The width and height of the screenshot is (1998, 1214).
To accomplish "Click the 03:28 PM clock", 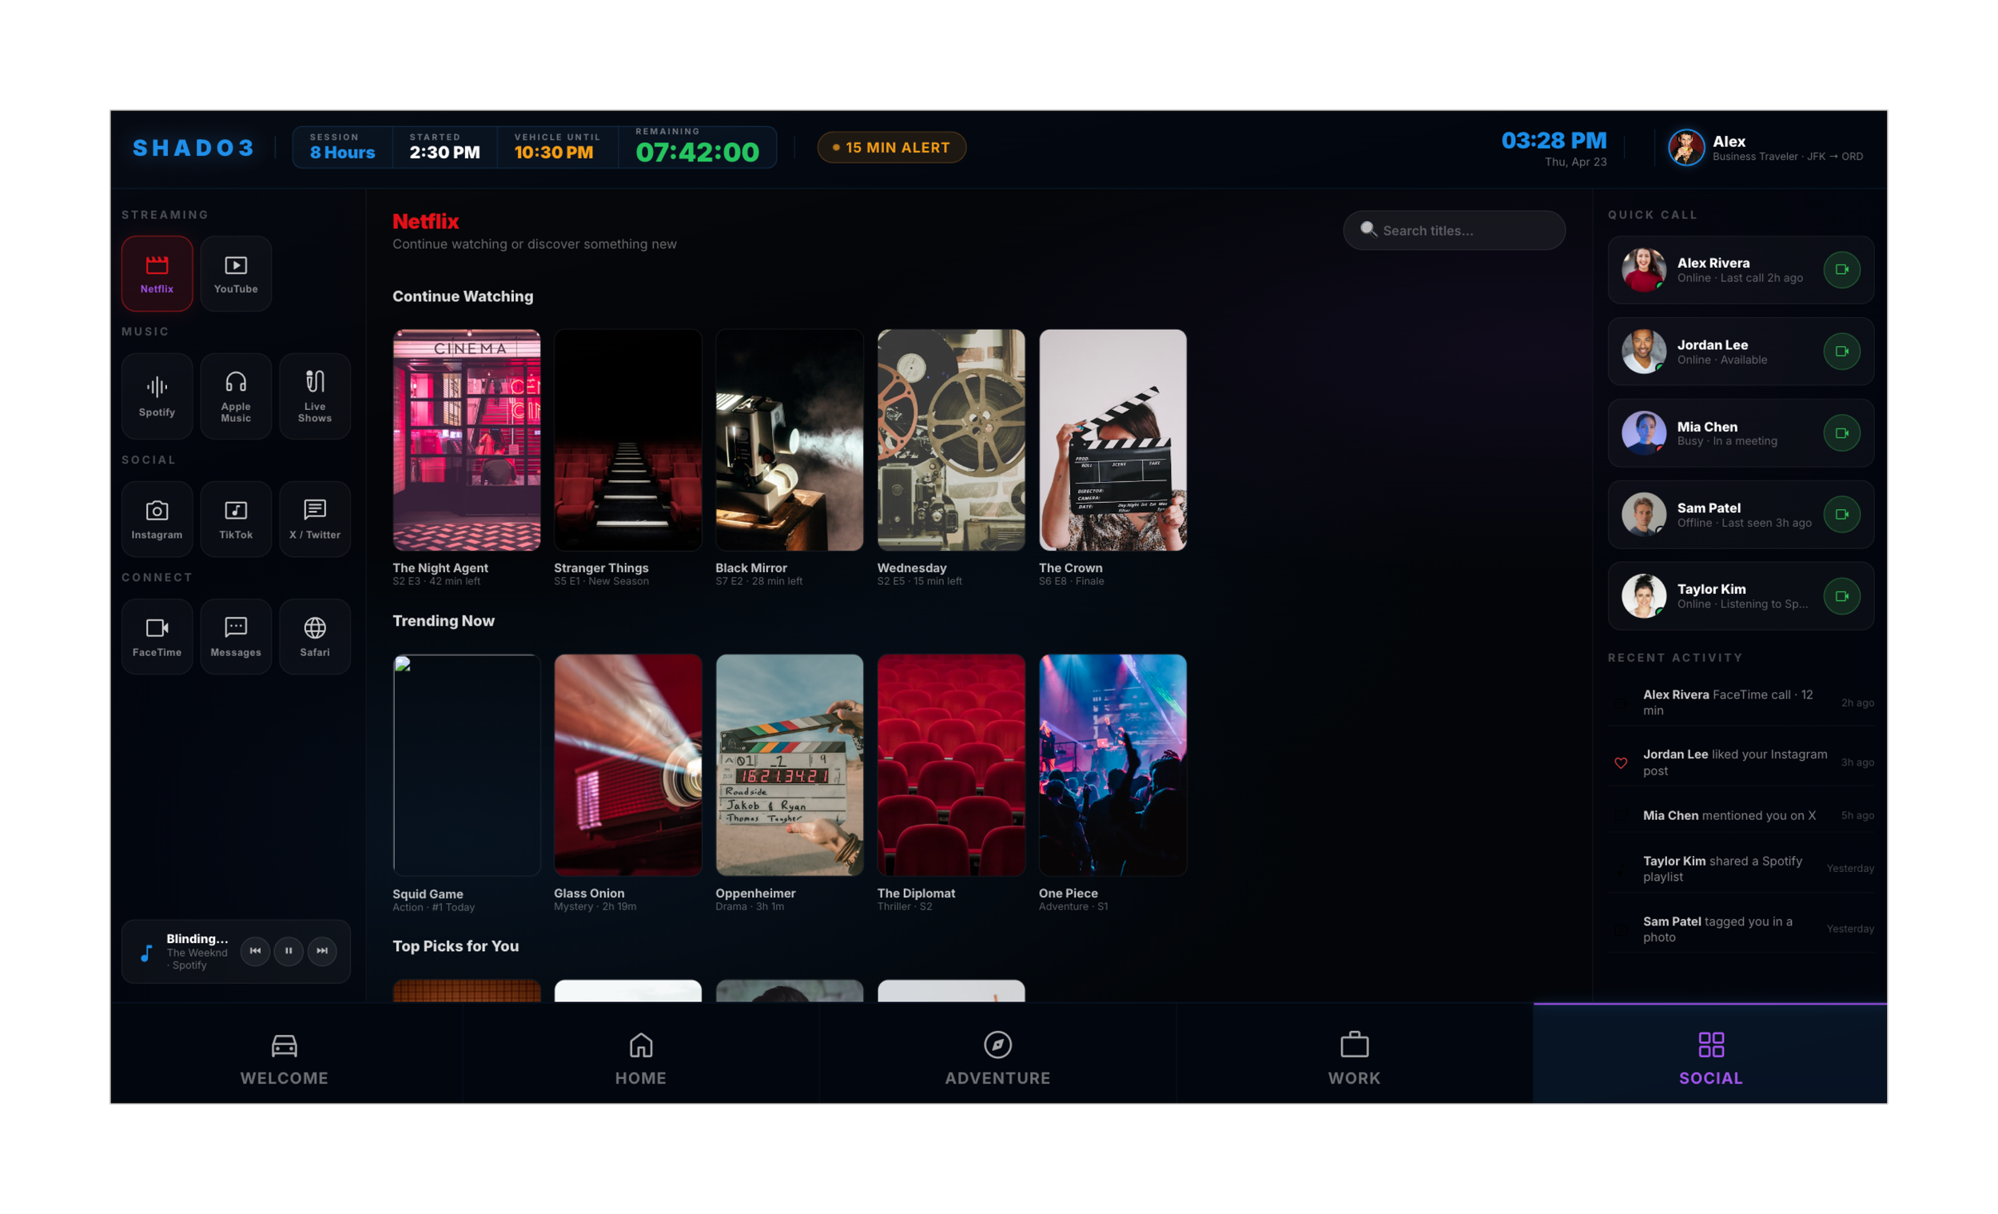I will (x=1554, y=141).
